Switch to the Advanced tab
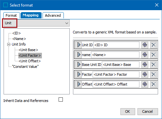 (x=53, y=15)
